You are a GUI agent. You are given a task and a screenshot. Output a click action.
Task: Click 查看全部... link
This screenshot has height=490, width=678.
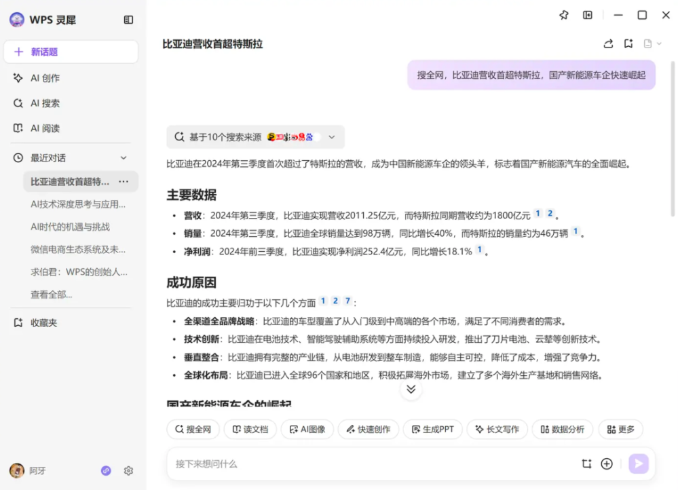51,295
